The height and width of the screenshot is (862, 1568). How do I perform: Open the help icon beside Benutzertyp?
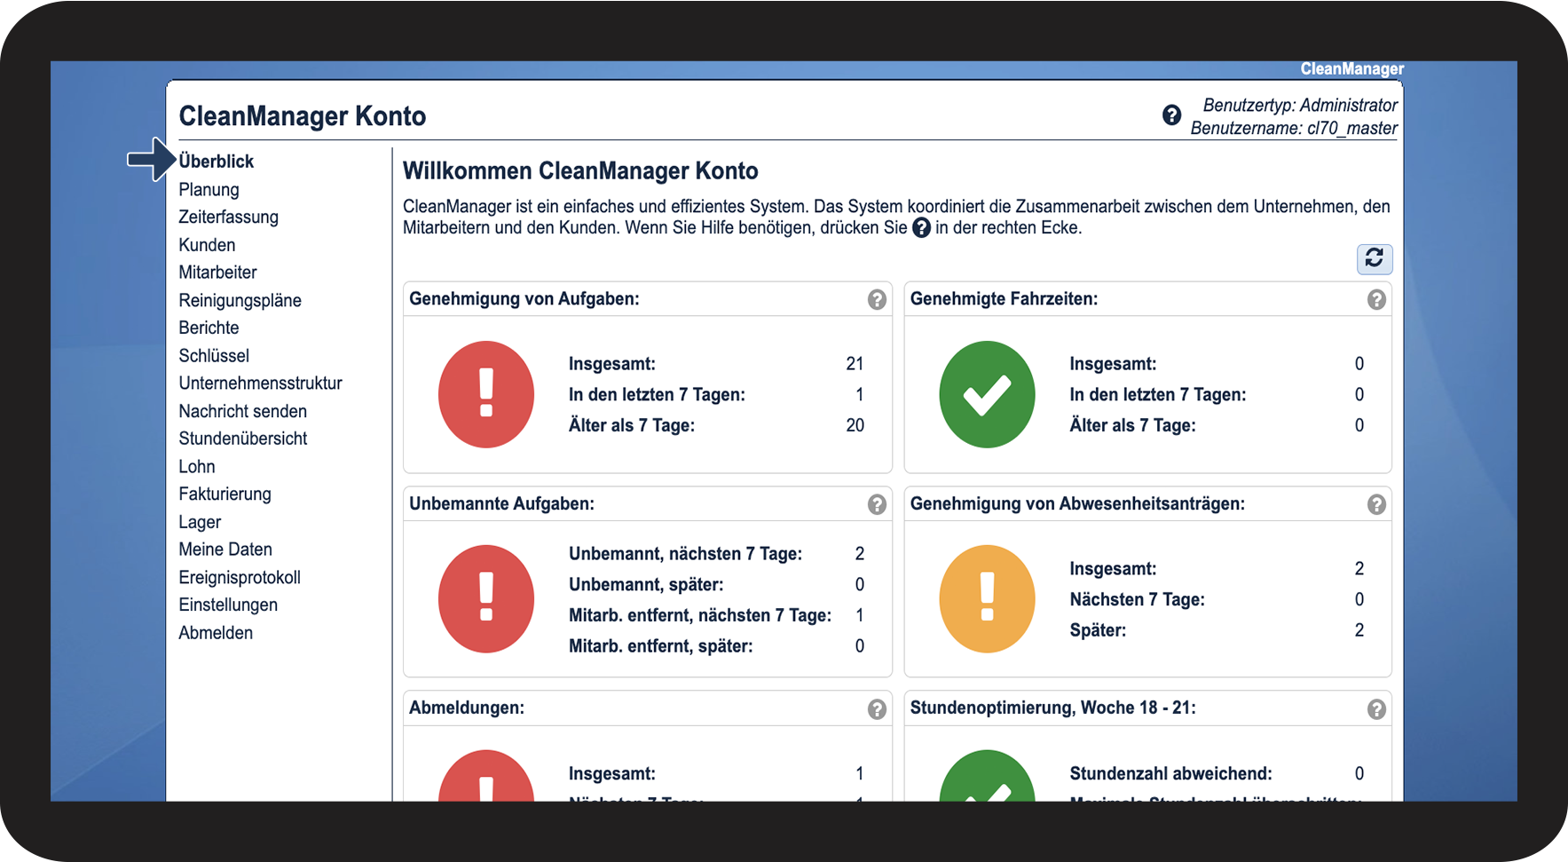pos(1171,115)
